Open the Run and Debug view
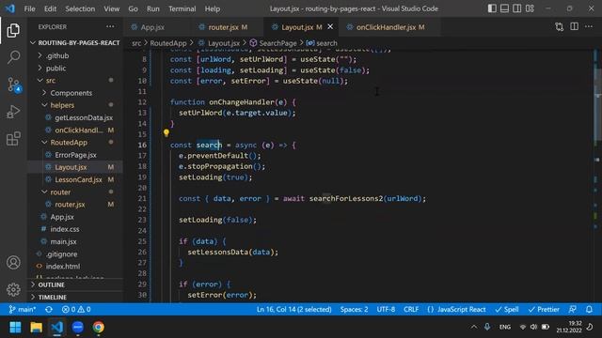 pyautogui.click(x=13, y=112)
